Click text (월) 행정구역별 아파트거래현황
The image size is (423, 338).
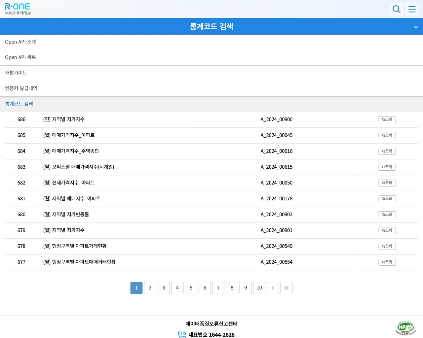[75, 246]
